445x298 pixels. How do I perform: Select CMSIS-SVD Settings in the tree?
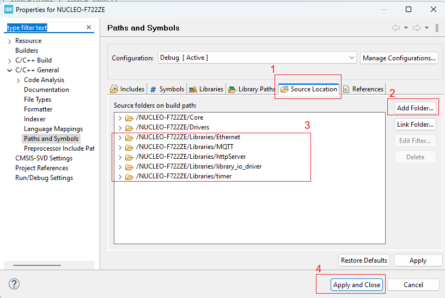44,158
